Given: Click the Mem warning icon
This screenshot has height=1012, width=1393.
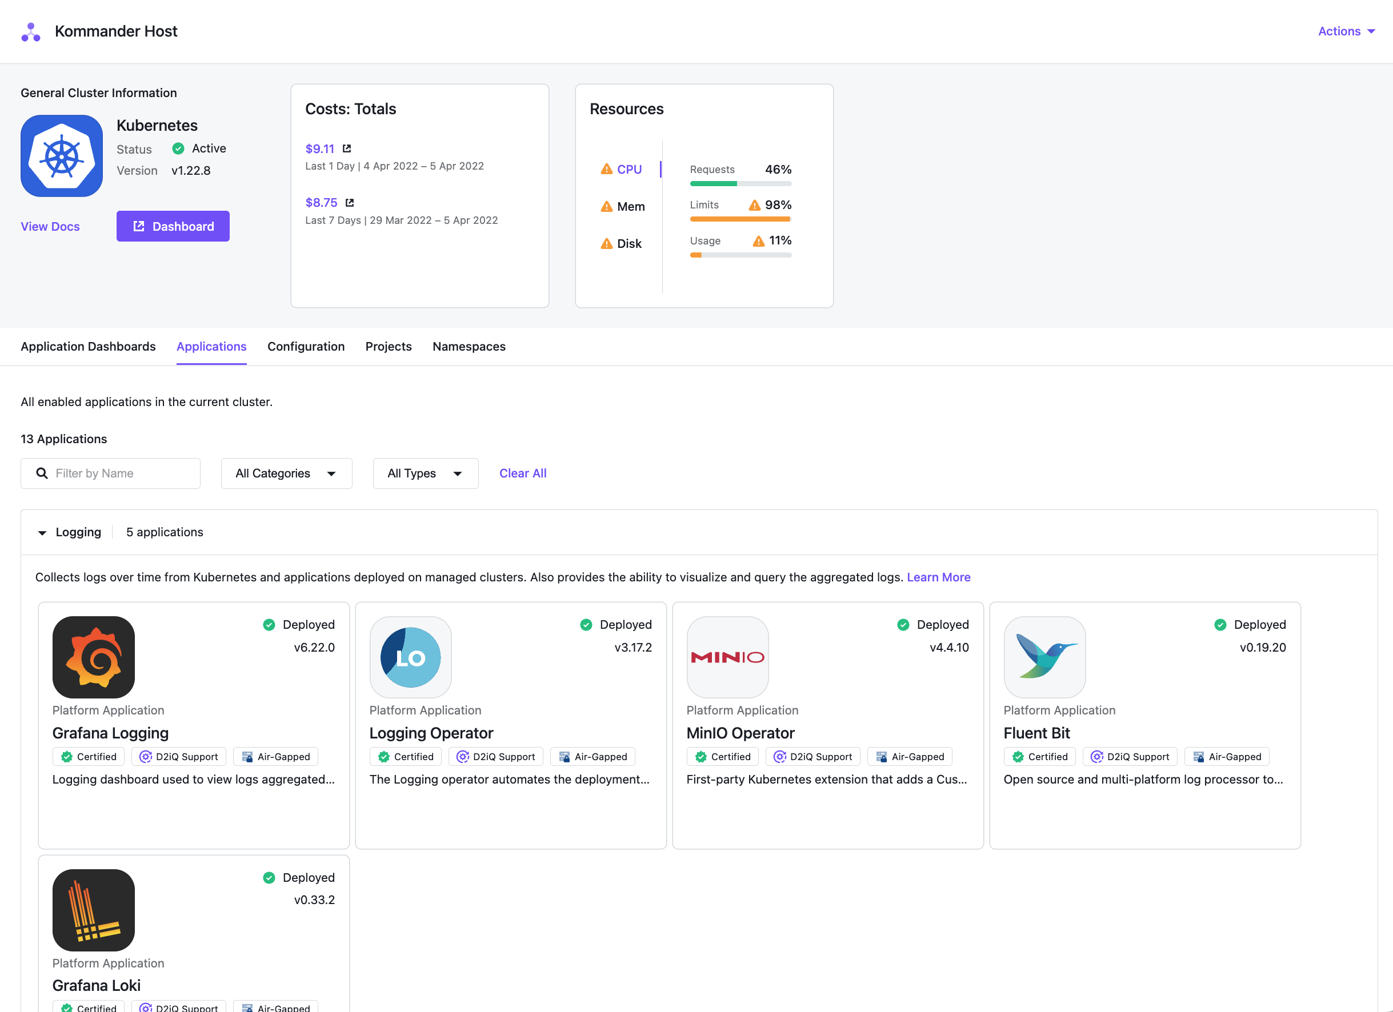Looking at the screenshot, I should pyautogui.click(x=607, y=206).
